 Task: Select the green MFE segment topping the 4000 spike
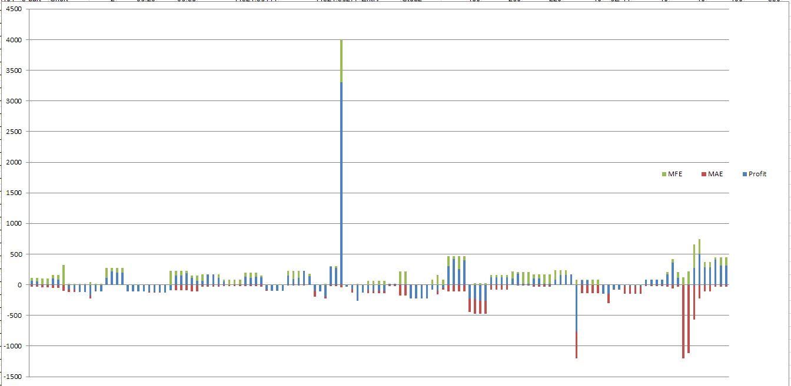point(341,61)
